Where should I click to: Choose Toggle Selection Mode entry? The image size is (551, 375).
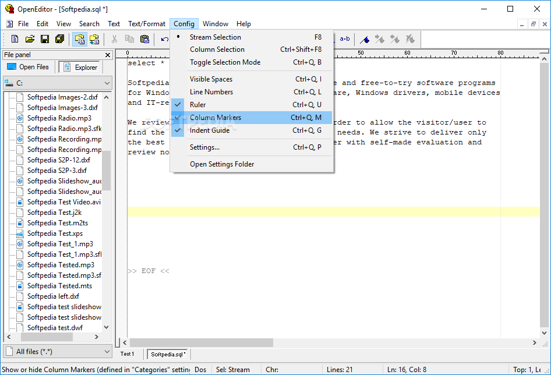(252, 62)
